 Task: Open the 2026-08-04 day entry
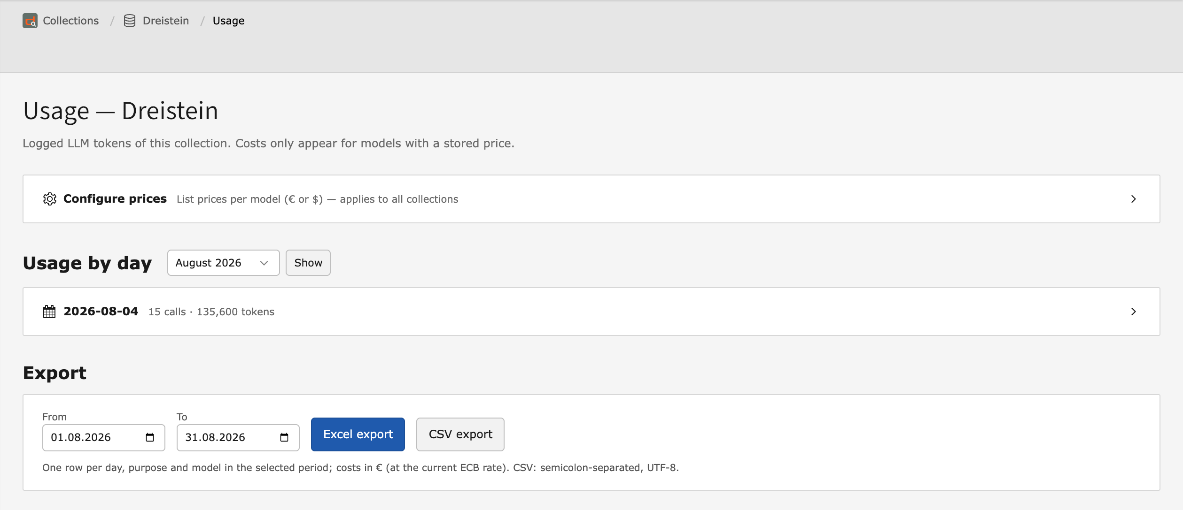point(591,312)
